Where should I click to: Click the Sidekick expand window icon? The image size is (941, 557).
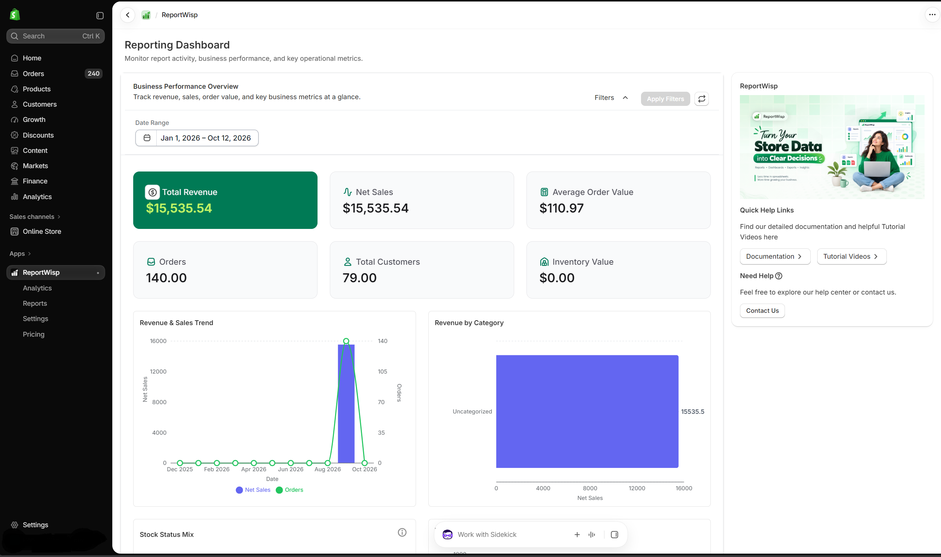coord(614,535)
